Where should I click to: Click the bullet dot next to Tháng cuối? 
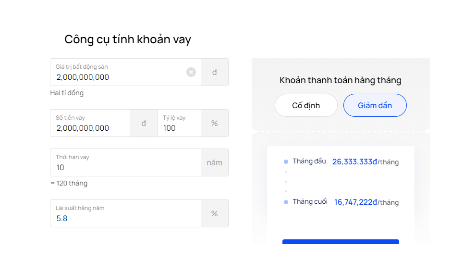[x=286, y=202]
